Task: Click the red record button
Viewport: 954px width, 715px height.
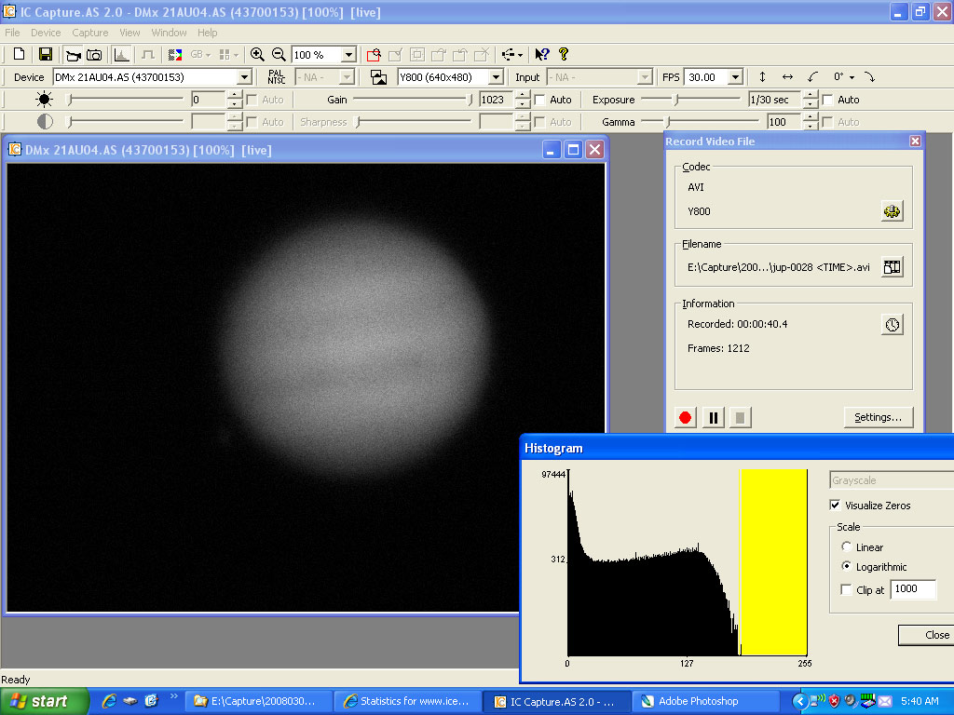Action: (685, 418)
